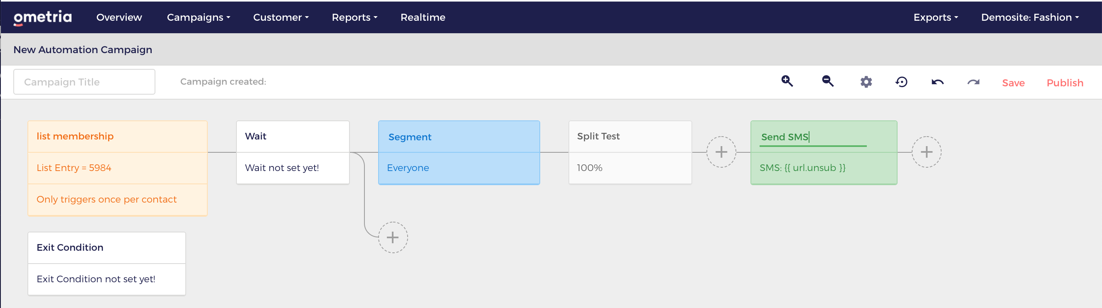
Task: Open the Demosite: Fashion account dropdown
Action: (x=1030, y=17)
